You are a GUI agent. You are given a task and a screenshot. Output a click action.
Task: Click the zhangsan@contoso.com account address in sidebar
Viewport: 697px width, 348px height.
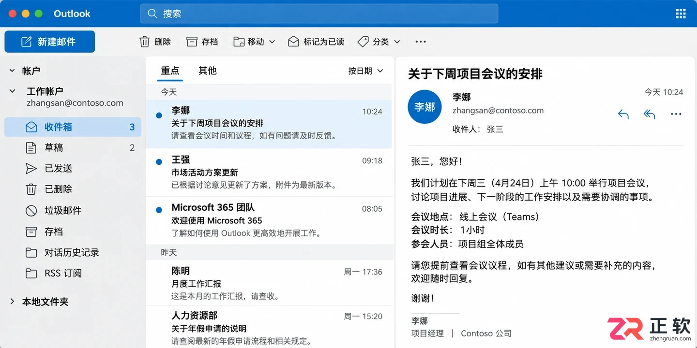(x=75, y=103)
